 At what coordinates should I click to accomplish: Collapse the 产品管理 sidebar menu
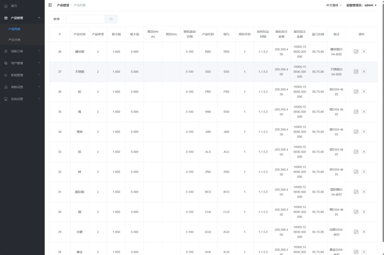[x=22, y=18]
